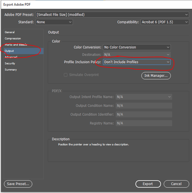Cancel the PDF export dialog
The width and height of the screenshot is (192, 193).
pos(176,184)
